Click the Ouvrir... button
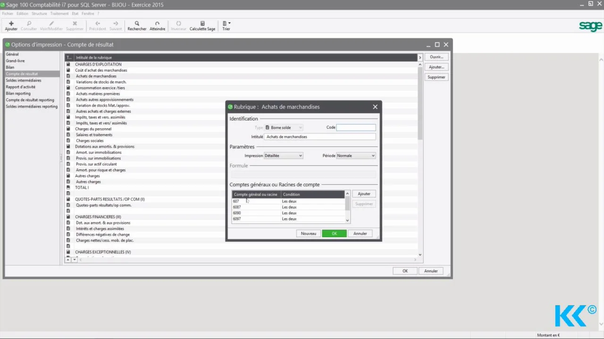This screenshot has height=339, width=604. click(x=436, y=57)
